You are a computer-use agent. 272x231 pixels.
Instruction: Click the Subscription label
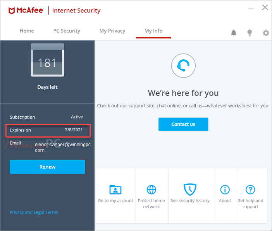[22, 117]
